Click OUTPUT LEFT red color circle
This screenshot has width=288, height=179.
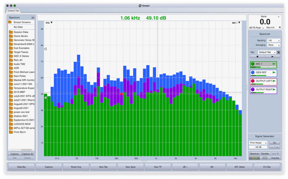click(253, 81)
